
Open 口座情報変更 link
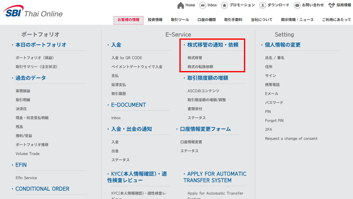click(x=191, y=142)
